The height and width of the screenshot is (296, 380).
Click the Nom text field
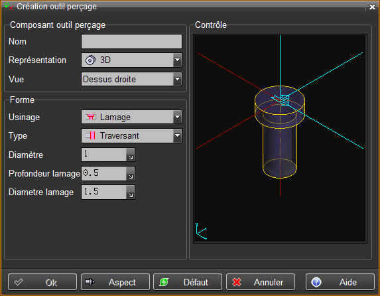pyautogui.click(x=131, y=42)
